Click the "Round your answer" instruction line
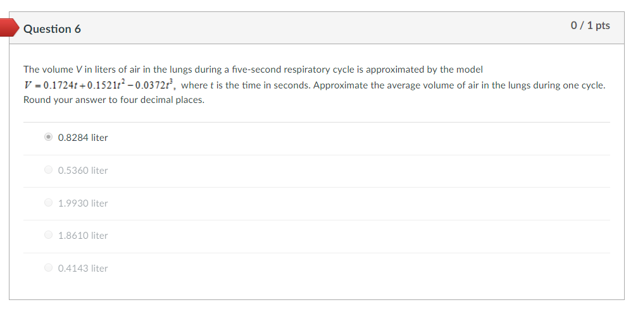 point(114,100)
